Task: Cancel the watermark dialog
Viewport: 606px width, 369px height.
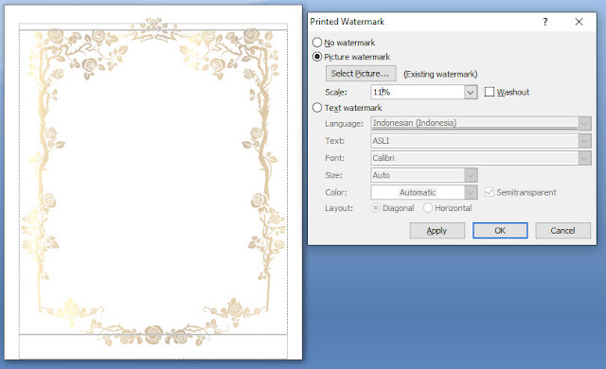Action: coord(562,231)
